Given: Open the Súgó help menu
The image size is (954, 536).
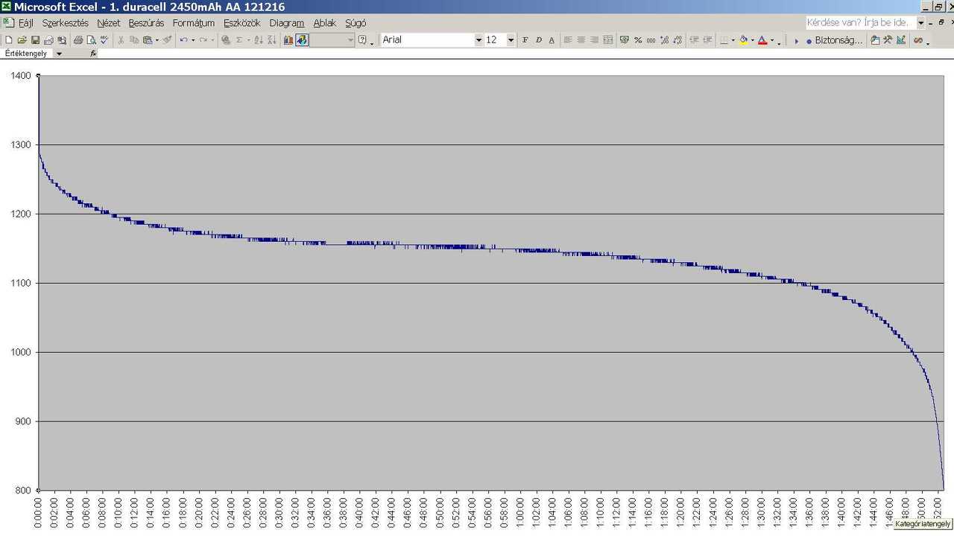Looking at the screenshot, I should (x=356, y=23).
